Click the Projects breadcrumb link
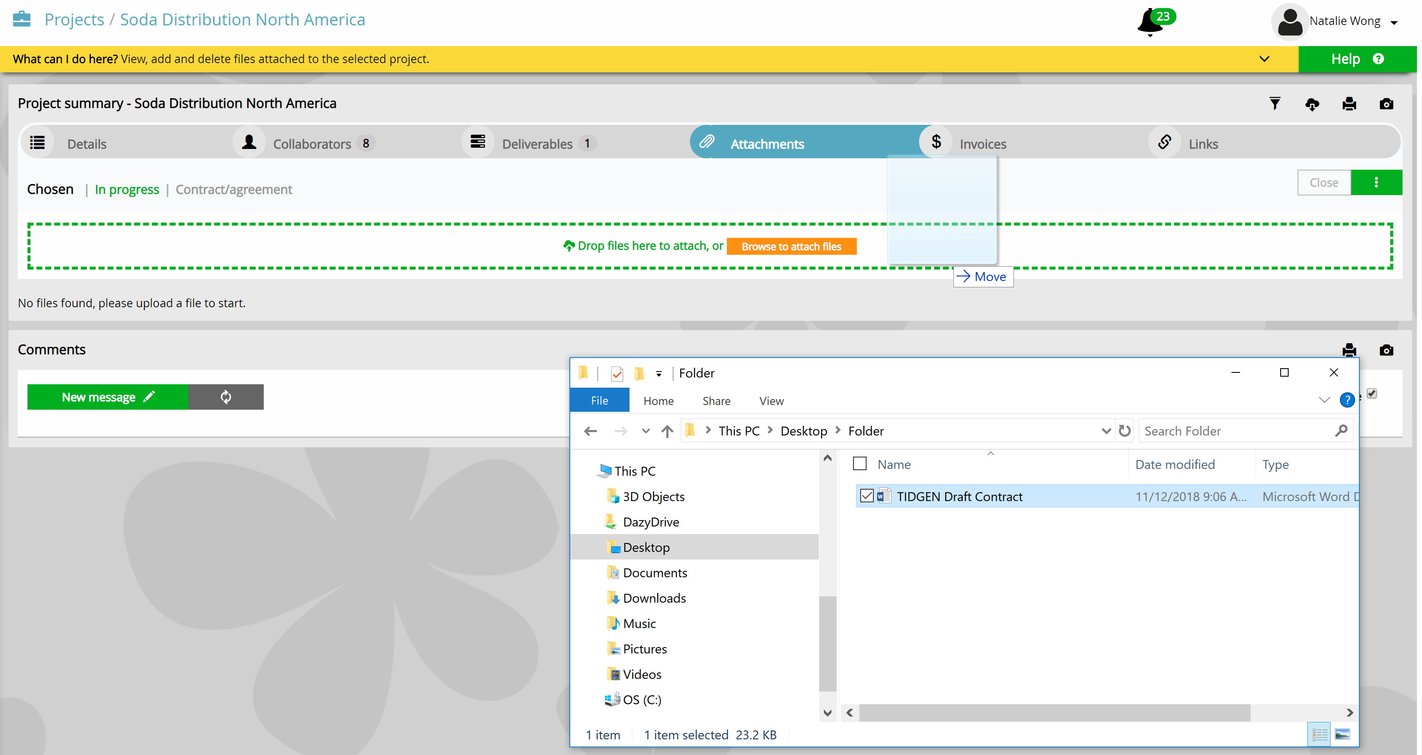 tap(74, 19)
